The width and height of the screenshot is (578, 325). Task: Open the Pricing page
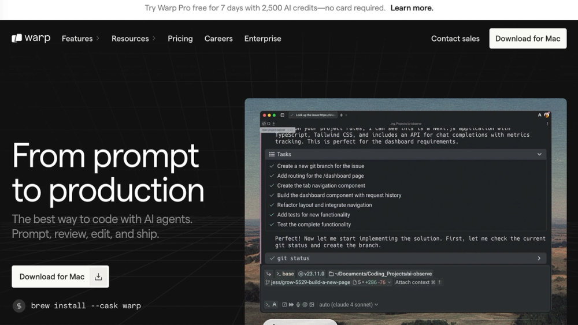(x=180, y=38)
